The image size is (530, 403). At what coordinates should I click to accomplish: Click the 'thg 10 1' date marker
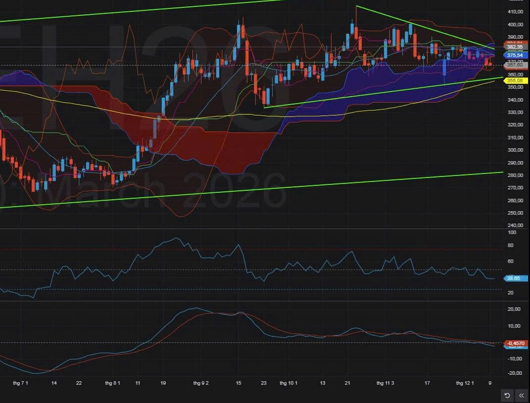tap(289, 383)
